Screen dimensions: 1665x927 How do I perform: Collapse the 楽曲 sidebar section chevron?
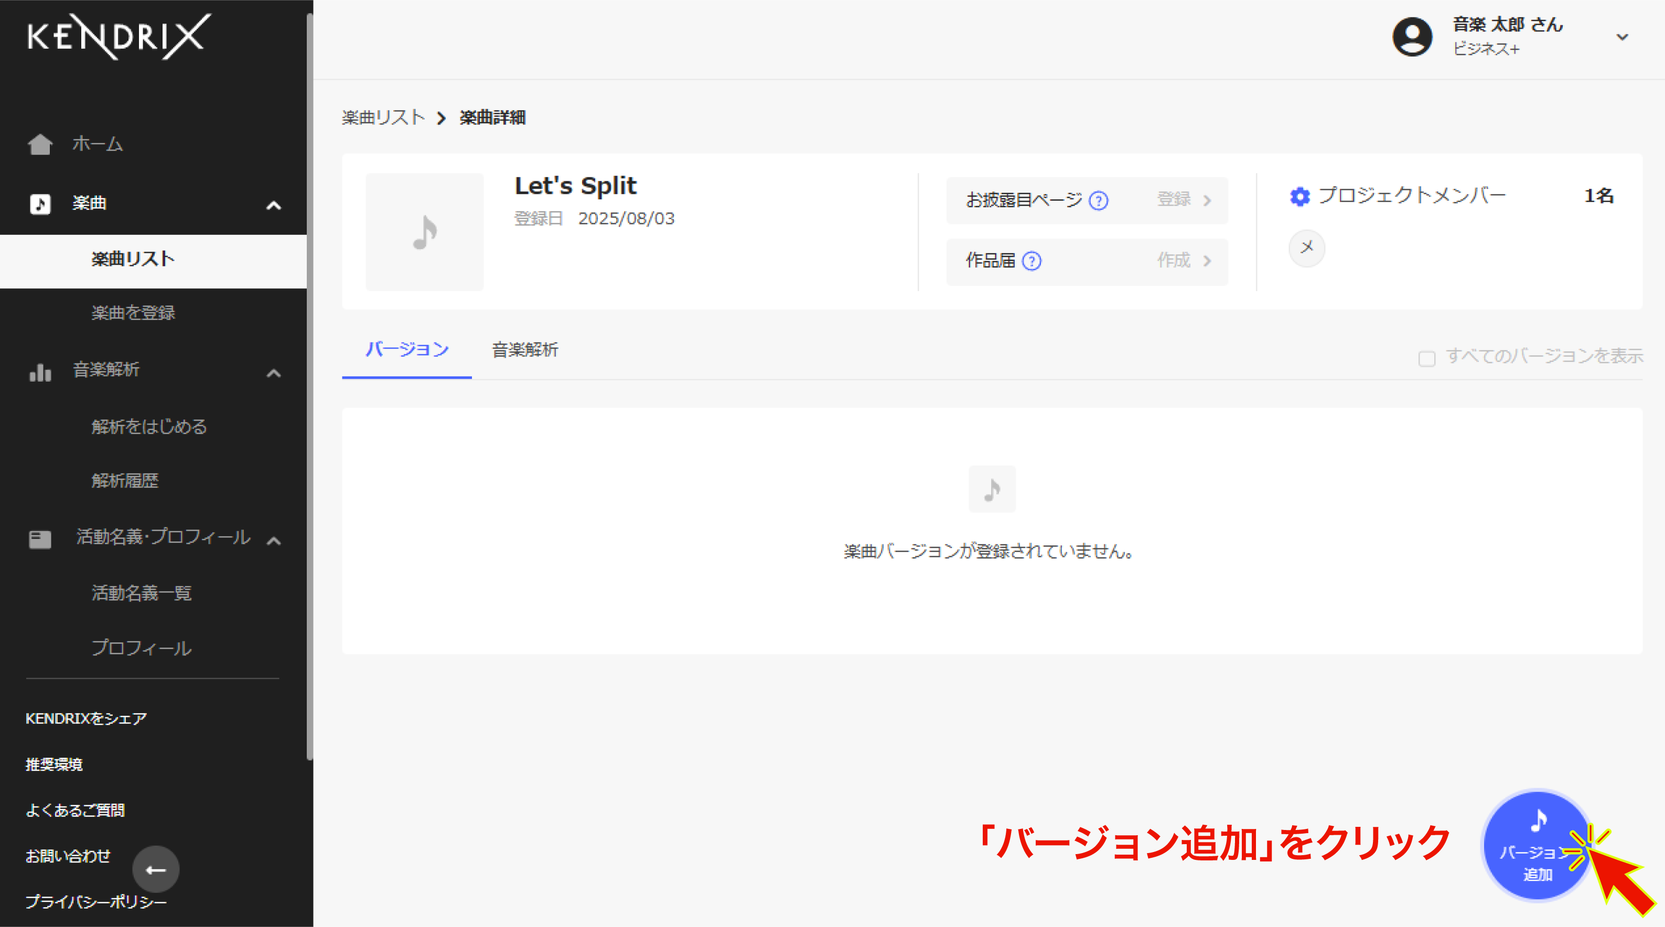click(274, 206)
